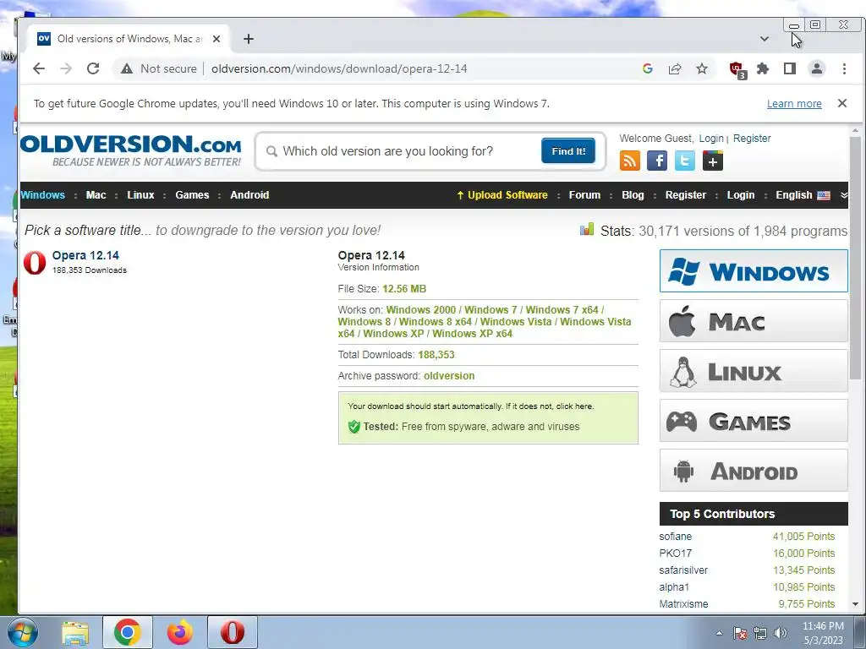Open the network tray icon
The image size is (866, 649).
coord(760,633)
